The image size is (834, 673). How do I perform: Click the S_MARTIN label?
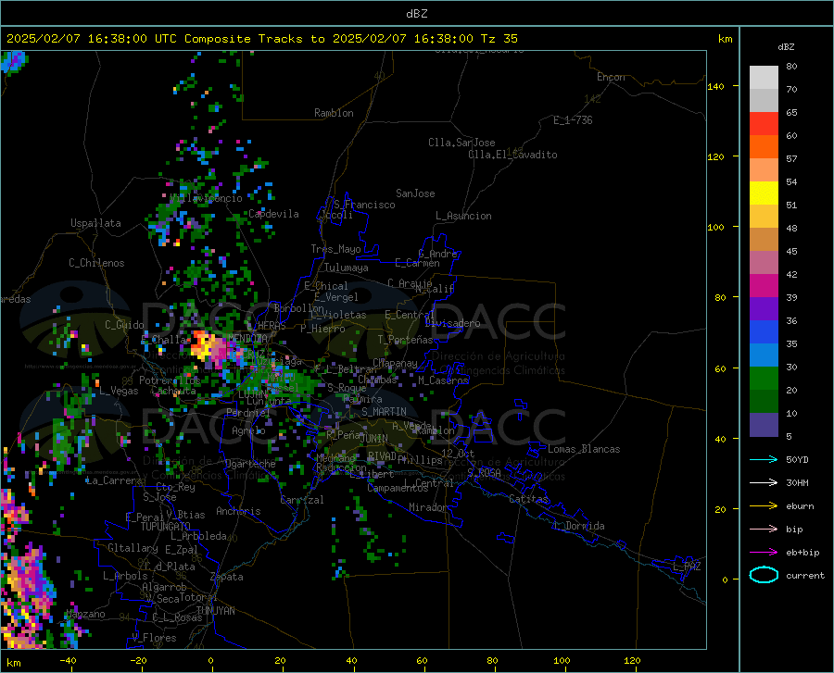(x=384, y=412)
